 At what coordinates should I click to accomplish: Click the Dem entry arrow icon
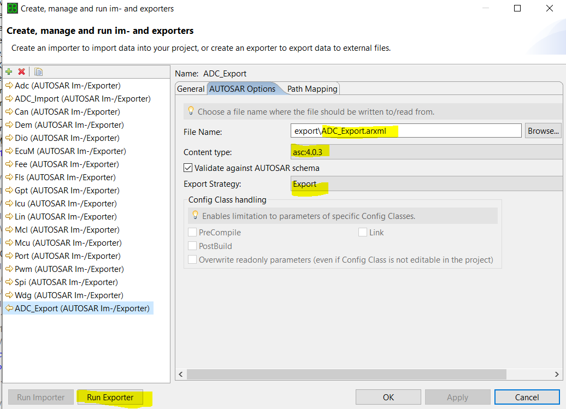click(x=9, y=125)
